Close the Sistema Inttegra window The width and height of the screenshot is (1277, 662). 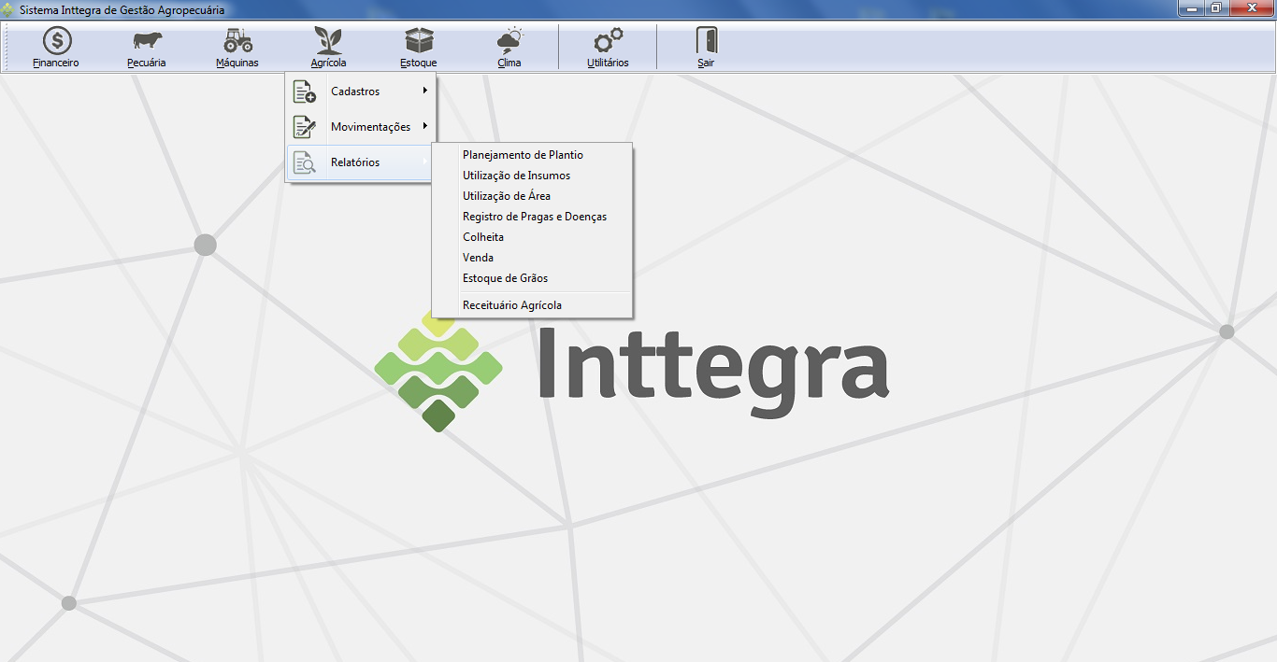tap(1251, 7)
